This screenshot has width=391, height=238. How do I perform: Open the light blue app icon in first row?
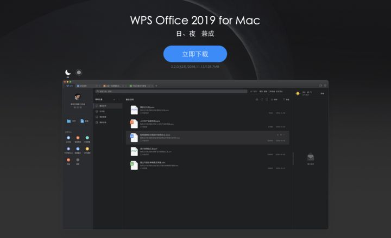tap(68, 138)
